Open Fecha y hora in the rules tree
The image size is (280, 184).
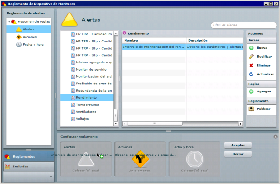pos(32,44)
